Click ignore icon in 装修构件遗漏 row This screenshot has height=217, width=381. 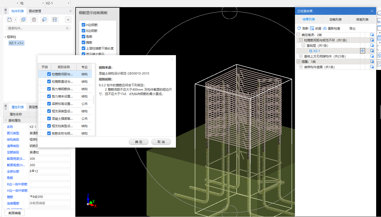tap(372, 67)
